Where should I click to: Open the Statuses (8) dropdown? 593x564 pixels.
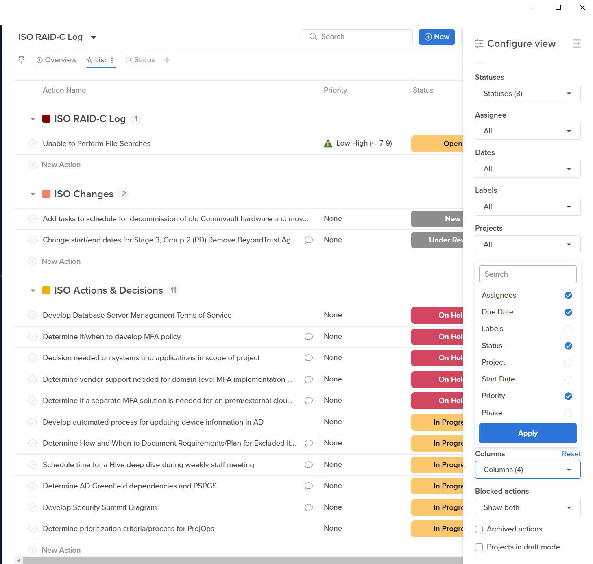coord(528,94)
